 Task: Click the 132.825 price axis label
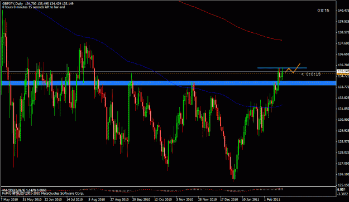tap(343, 98)
